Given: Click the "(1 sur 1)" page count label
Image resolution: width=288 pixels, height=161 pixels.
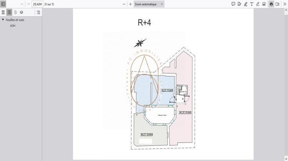Looking at the screenshot, I should [49, 4].
